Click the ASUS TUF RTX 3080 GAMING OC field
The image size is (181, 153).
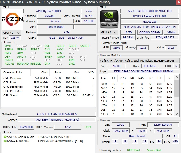pyautogui.click(x=150, y=11)
